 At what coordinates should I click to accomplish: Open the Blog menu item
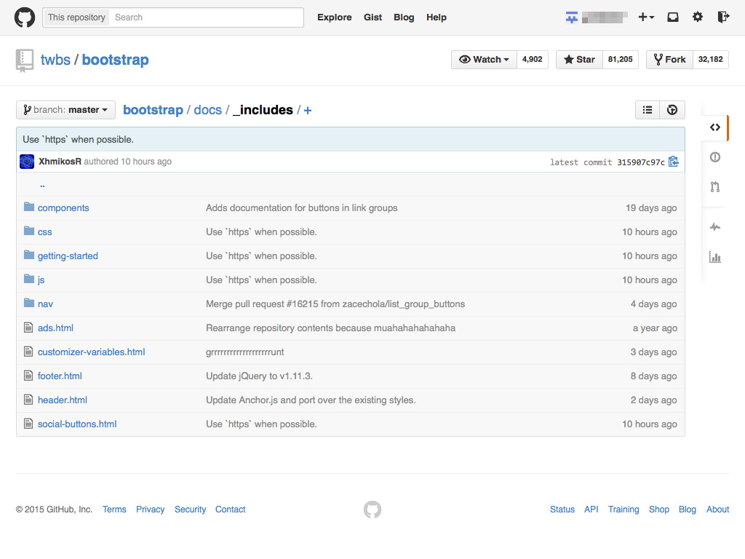(404, 17)
